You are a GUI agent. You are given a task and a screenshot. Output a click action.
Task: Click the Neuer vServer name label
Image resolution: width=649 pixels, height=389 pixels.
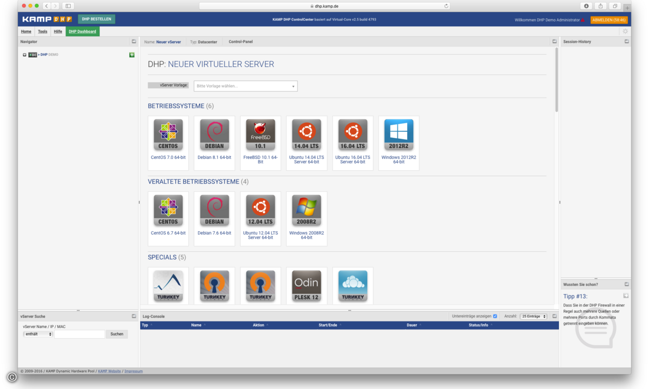(x=169, y=42)
